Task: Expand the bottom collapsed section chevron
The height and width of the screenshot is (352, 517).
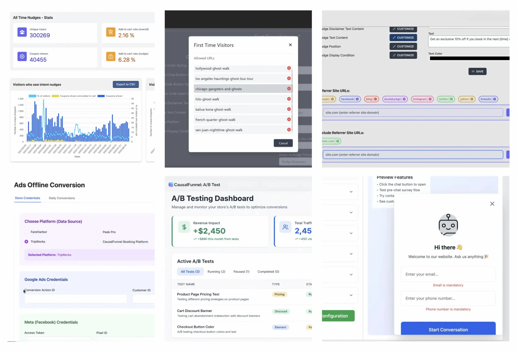Action: 351,295
